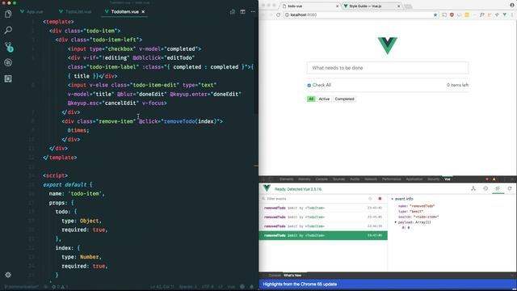
Task: Click the Filter events search field
Action: (313, 199)
